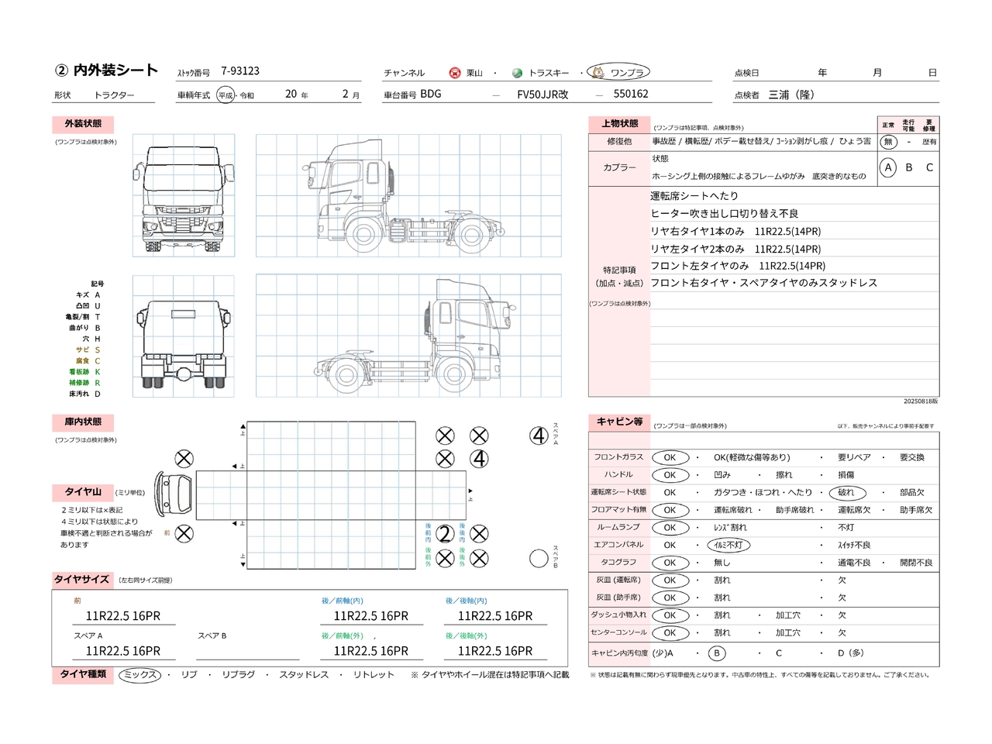
Task: Click the green トラスキー channel icon
Action: 517,73
